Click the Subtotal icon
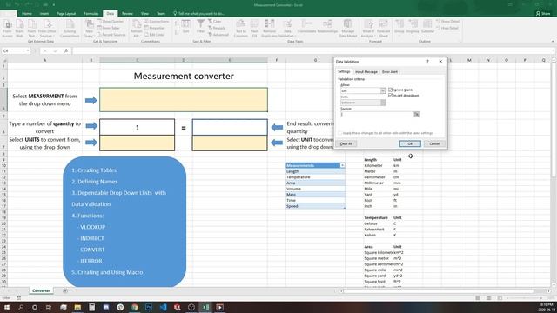This screenshot has height=313, width=557. point(427,27)
